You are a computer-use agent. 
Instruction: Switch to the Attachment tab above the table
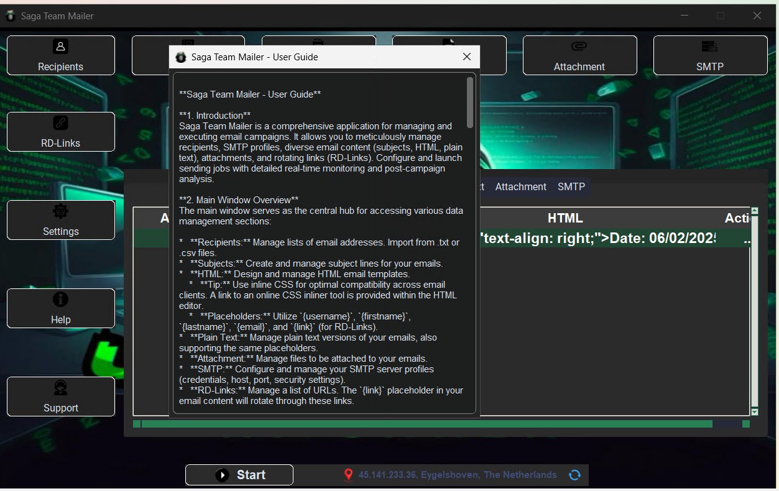point(521,186)
